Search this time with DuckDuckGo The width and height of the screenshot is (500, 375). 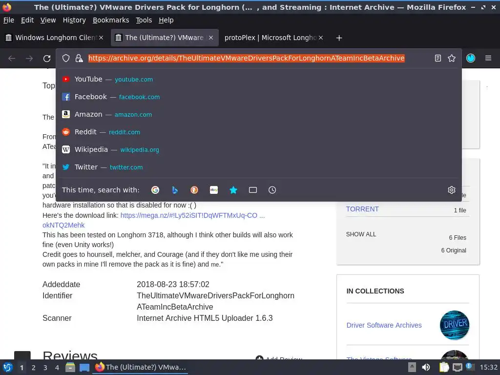[194, 190]
